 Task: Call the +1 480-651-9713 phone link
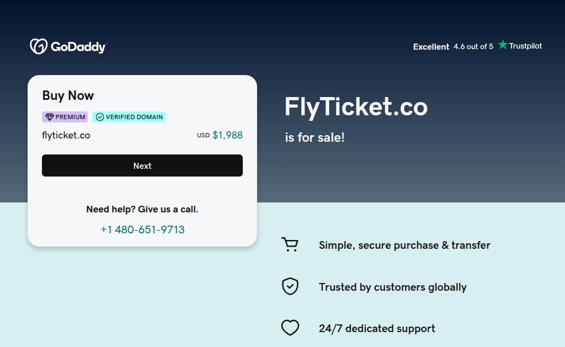point(142,229)
